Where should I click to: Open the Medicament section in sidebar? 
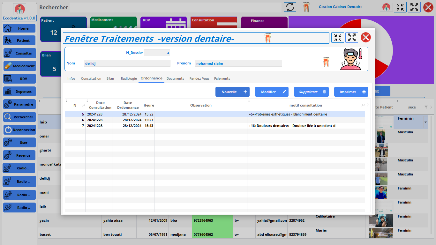[19, 66]
